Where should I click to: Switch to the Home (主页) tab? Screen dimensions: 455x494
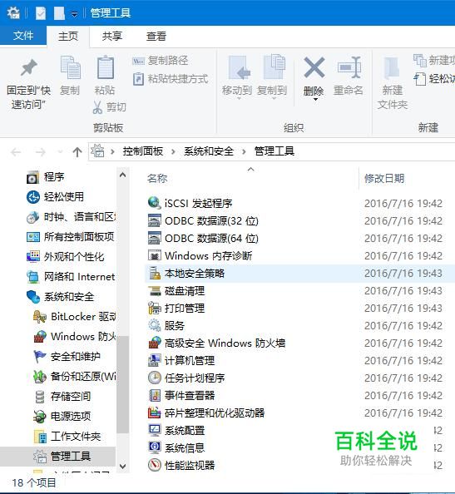click(x=68, y=37)
